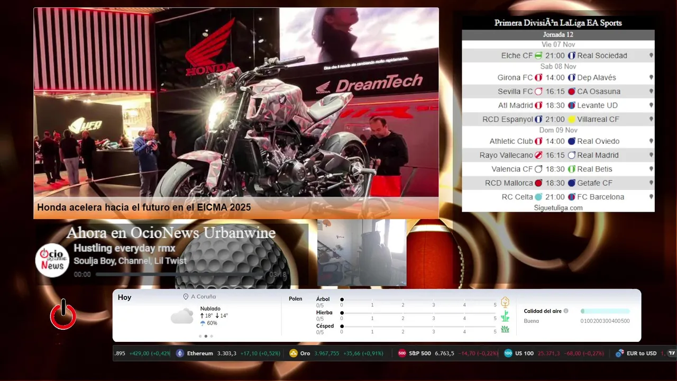Screen dimensions: 677x381
Task: Select first weather carousel dot
Action: 200,336
